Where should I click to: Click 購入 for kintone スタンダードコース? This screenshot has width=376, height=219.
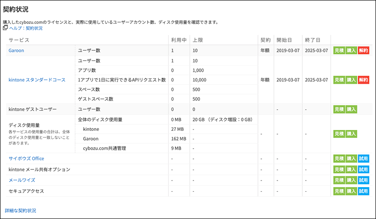tap(351, 80)
